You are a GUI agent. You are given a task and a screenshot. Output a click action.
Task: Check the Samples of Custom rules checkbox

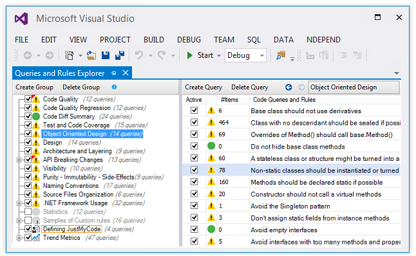pos(28,220)
